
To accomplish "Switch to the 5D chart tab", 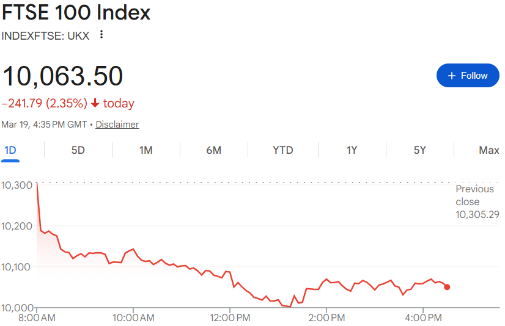I will point(78,150).
